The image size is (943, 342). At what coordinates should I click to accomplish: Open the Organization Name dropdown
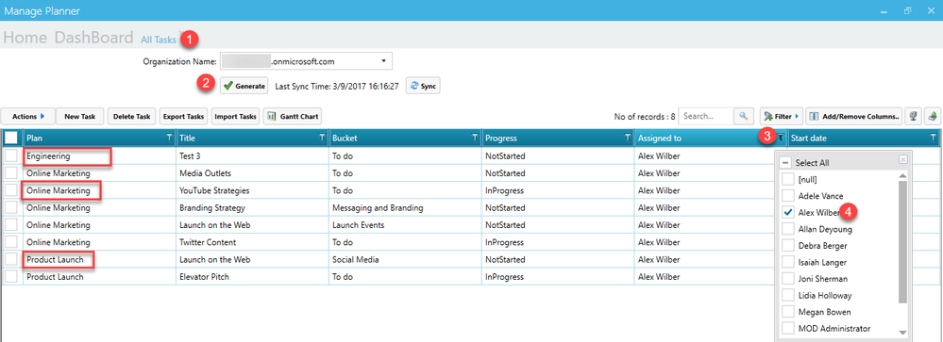383,61
